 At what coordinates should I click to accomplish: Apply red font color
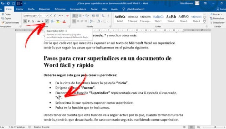pos(64,21)
